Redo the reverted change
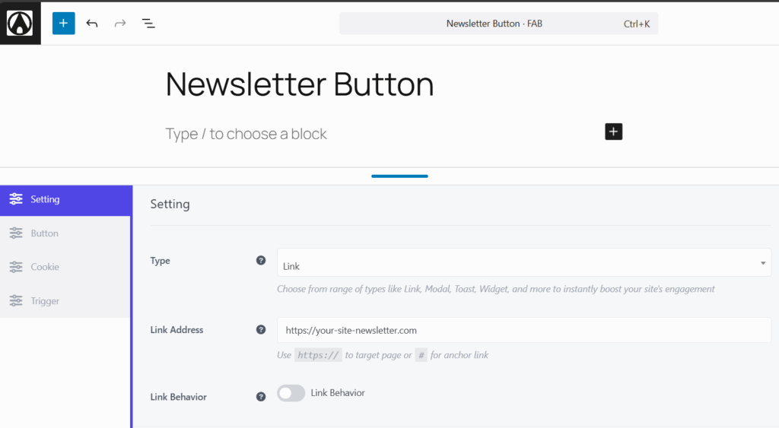Viewport: 779px width, 428px height. (x=120, y=24)
